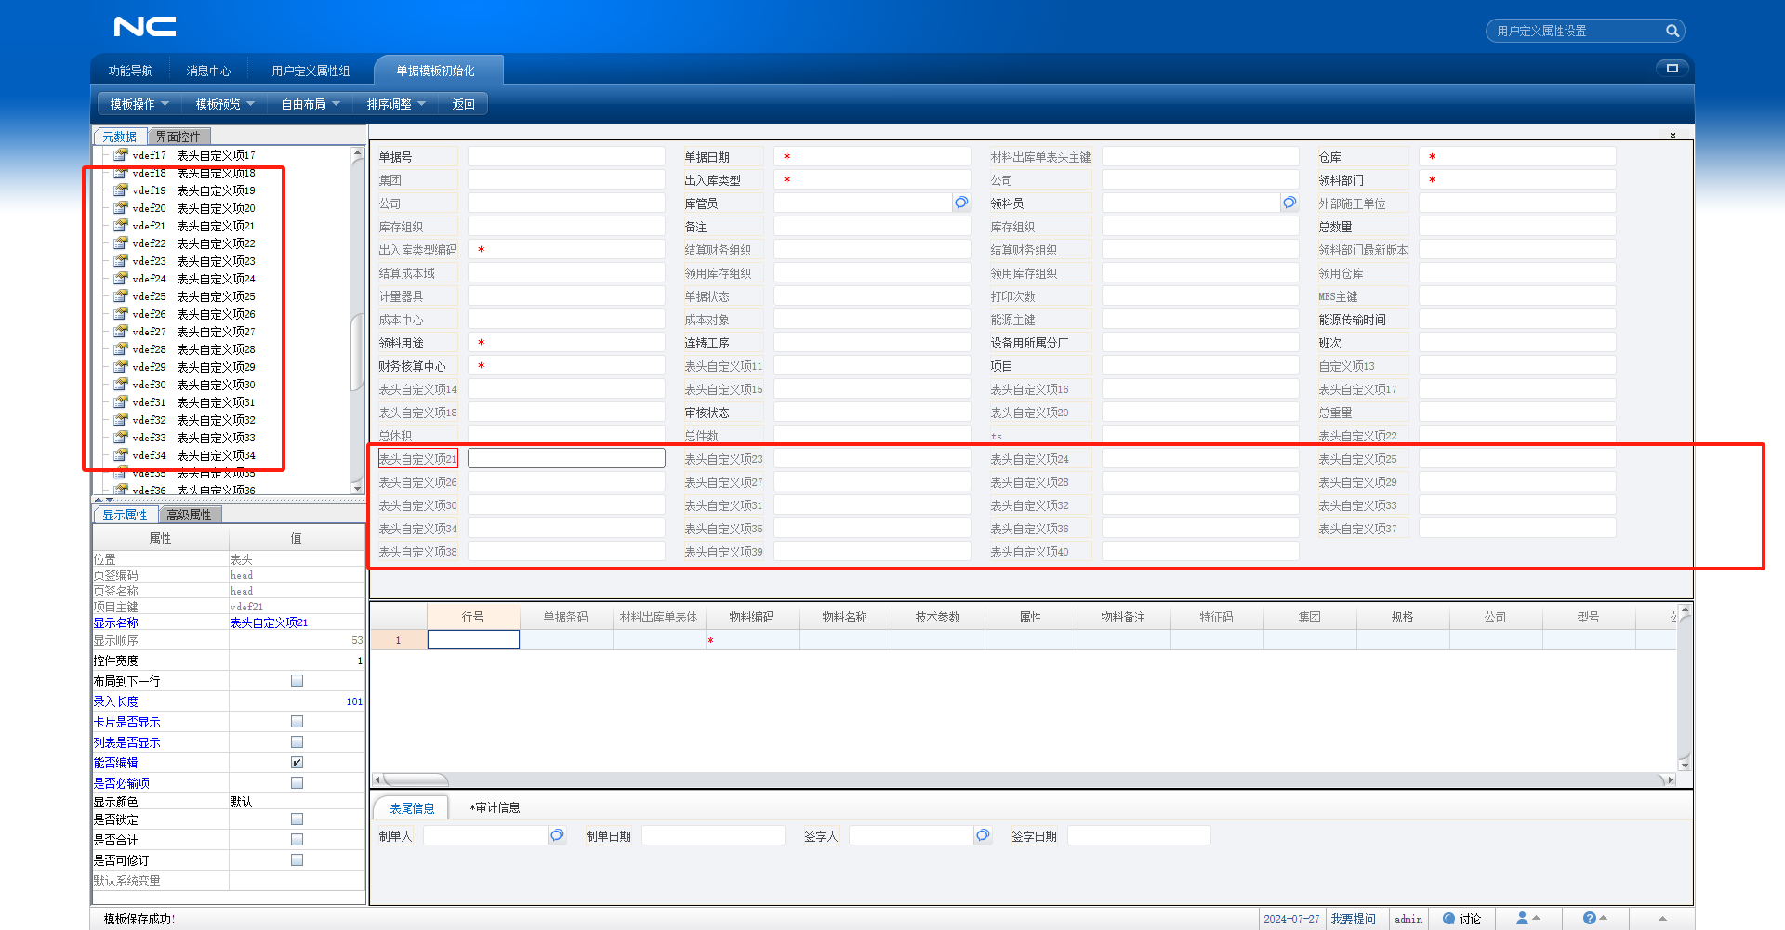The width and height of the screenshot is (1785, 930).
Task: Click table horizontal scrollbar thumb
Action: click(415, 779)
